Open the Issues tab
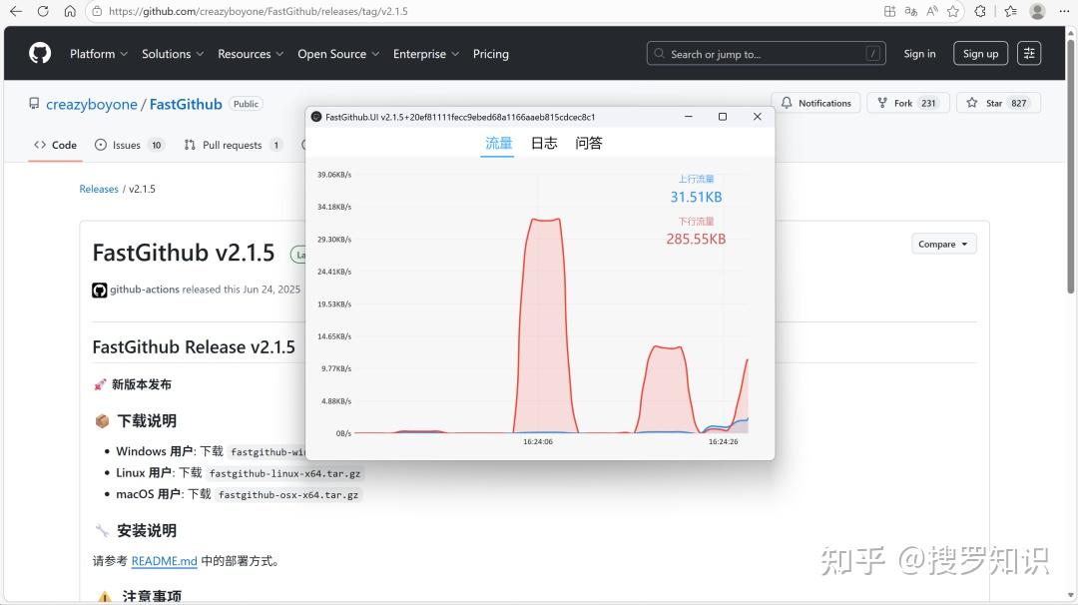1078x605 pixels. [x=129, y=145]
